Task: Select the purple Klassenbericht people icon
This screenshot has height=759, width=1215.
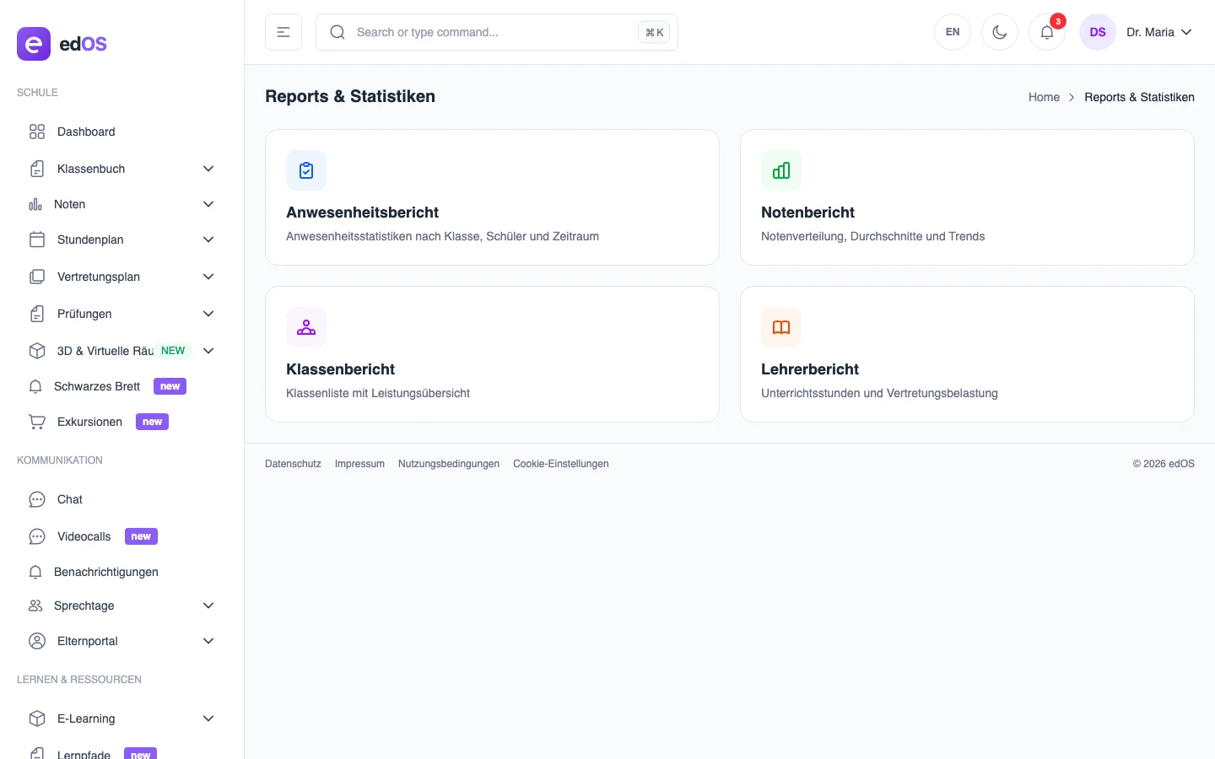Action: pos(305,327)
